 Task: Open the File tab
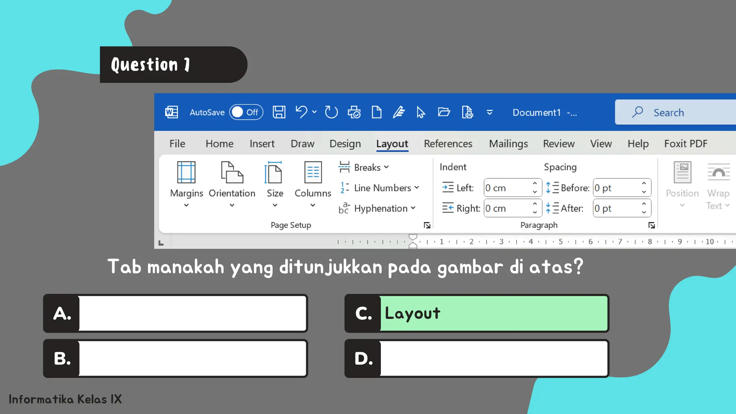(x=177, y=144)
